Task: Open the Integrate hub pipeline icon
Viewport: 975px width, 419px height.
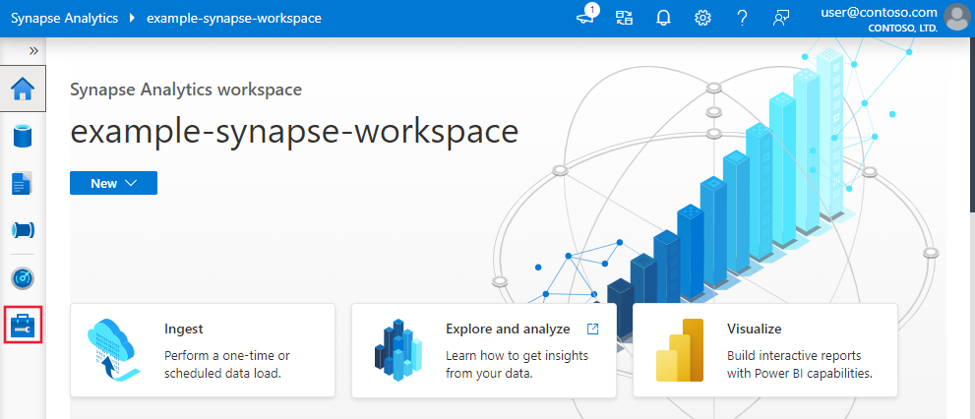Action: [23, 230]
